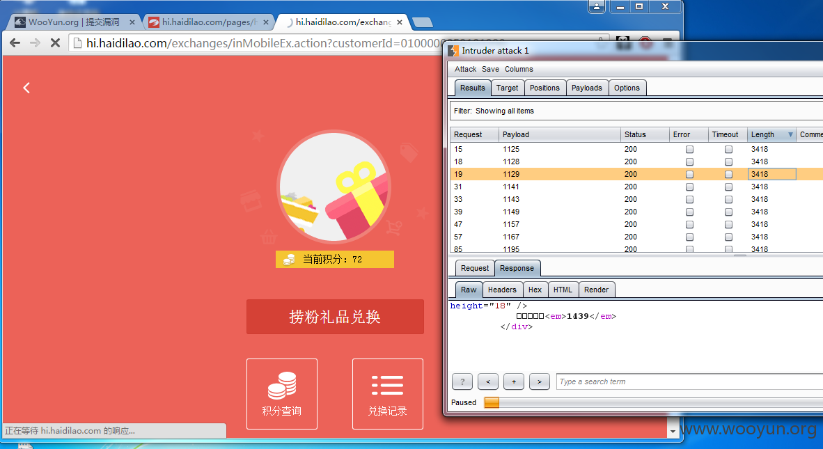Go back with the browser back arrow
Image resolution: width=823 pixels, height=449 pixels.
[x=15, y=43]
